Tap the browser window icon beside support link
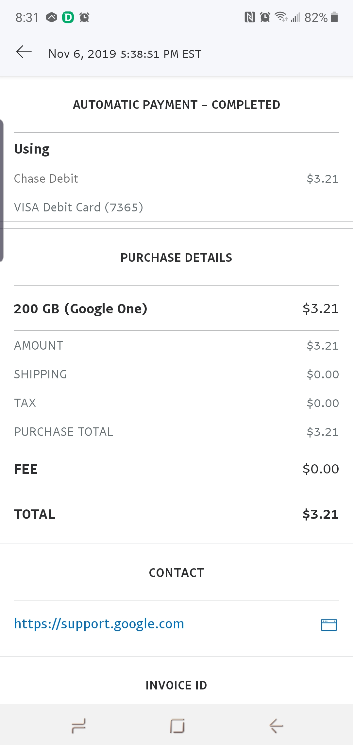The height and width of the screenshot is (745, 353). [x=329, y=625]
